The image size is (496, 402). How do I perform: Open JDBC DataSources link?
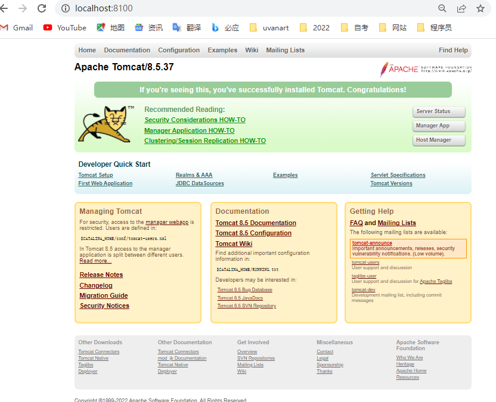(x=200, y=183)
